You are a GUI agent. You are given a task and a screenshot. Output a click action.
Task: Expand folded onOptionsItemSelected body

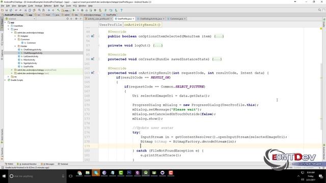tap(219, 36)
